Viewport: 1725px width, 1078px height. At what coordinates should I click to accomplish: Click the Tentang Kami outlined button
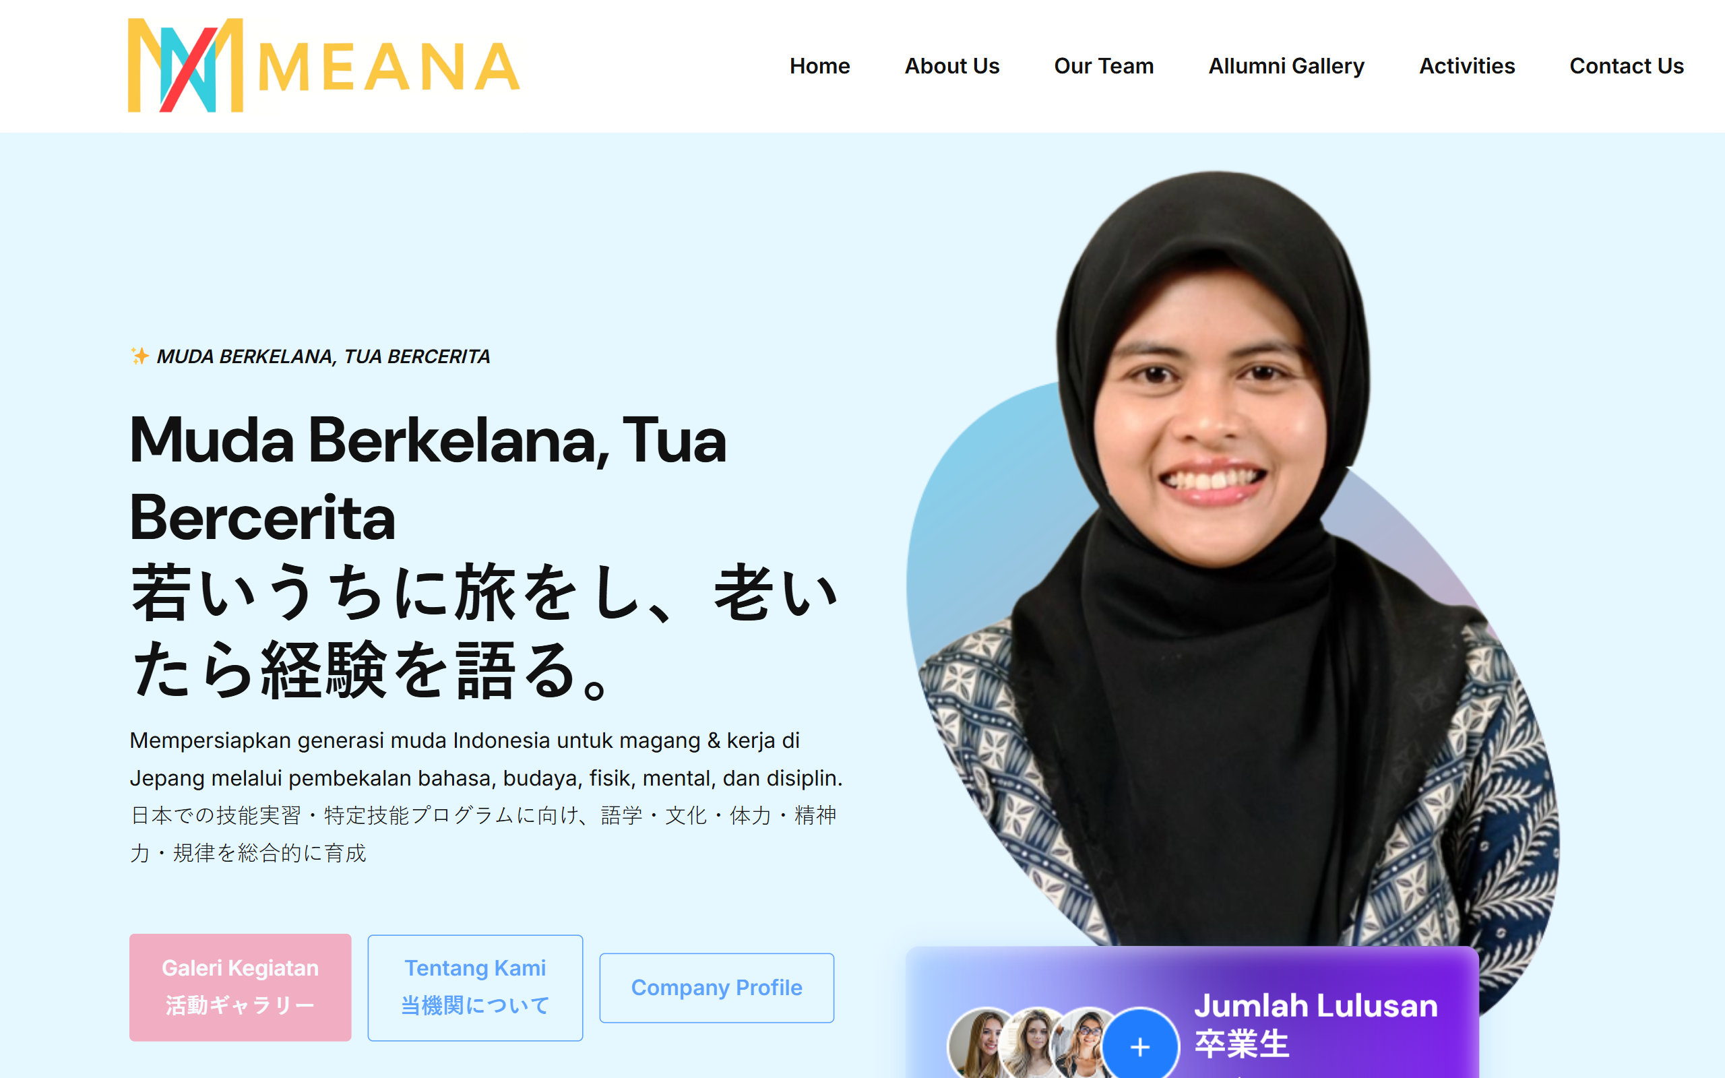(475, 987)
